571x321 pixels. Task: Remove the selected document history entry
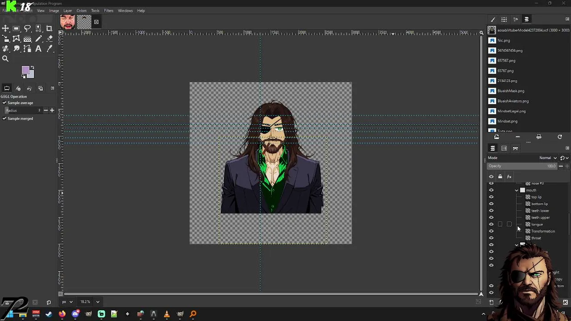[x=517, y=137]
